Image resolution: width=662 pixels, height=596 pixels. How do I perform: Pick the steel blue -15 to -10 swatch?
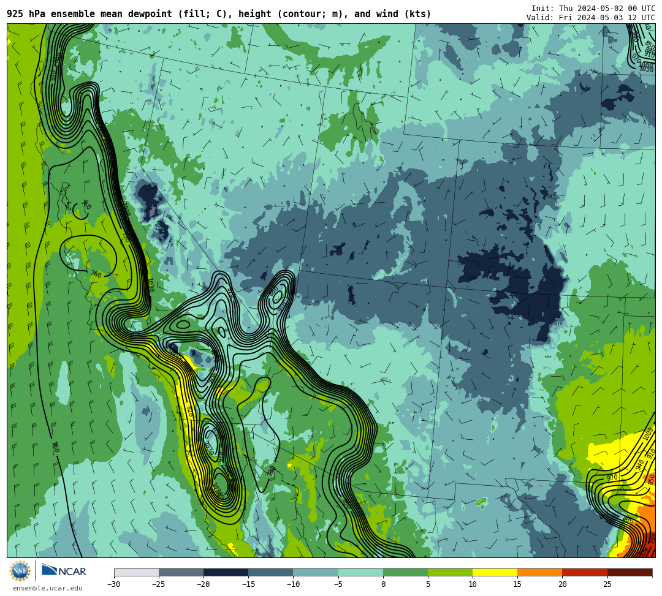pyautogui.click(x=271, y=572)
